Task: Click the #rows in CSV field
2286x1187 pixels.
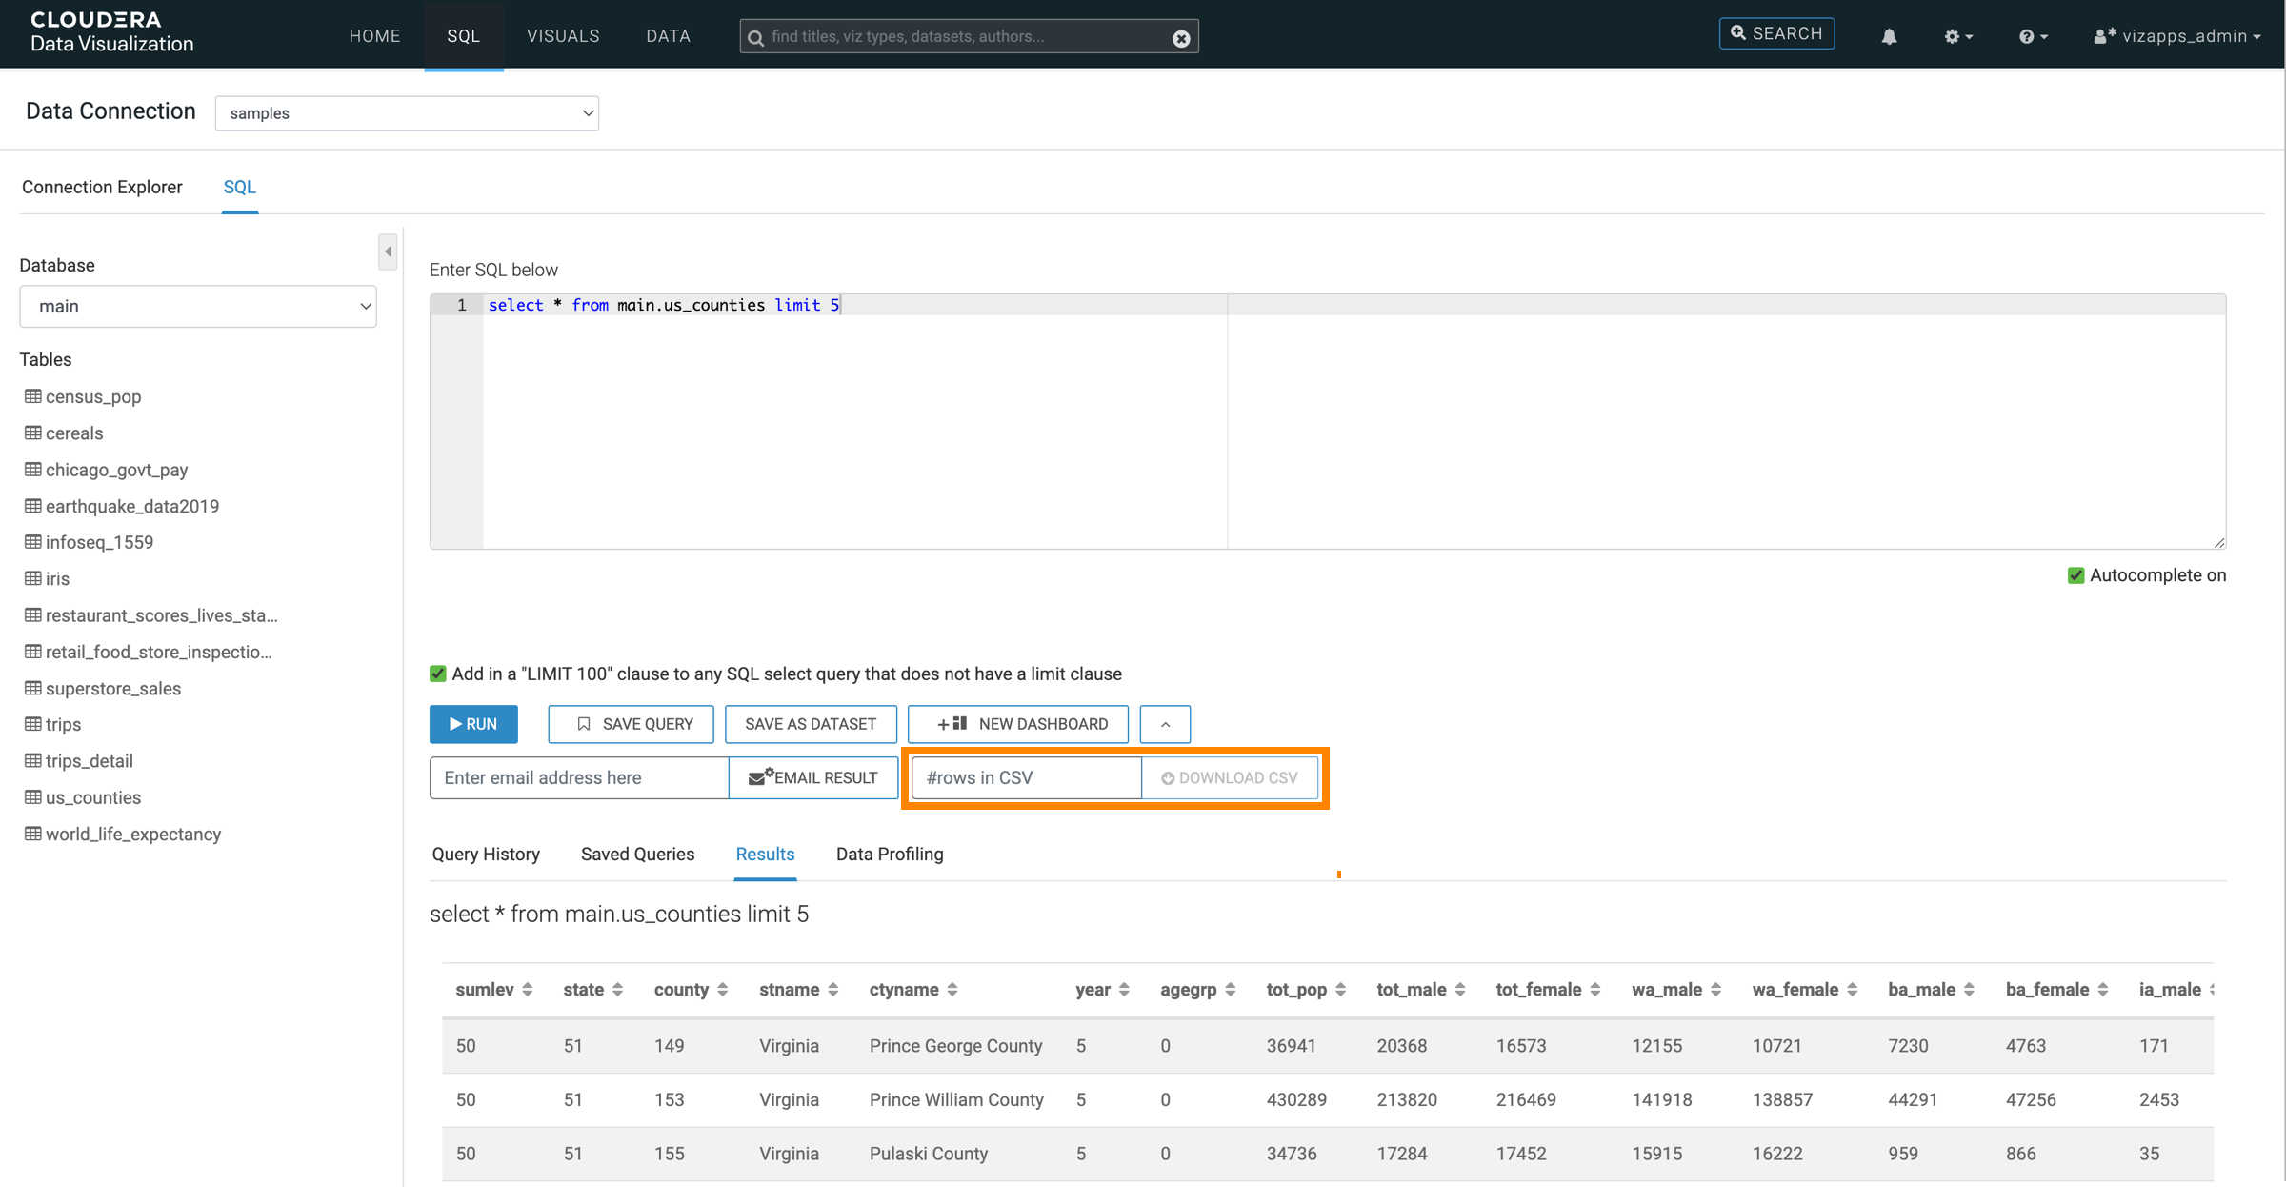Action: [x=1026, y=778]
